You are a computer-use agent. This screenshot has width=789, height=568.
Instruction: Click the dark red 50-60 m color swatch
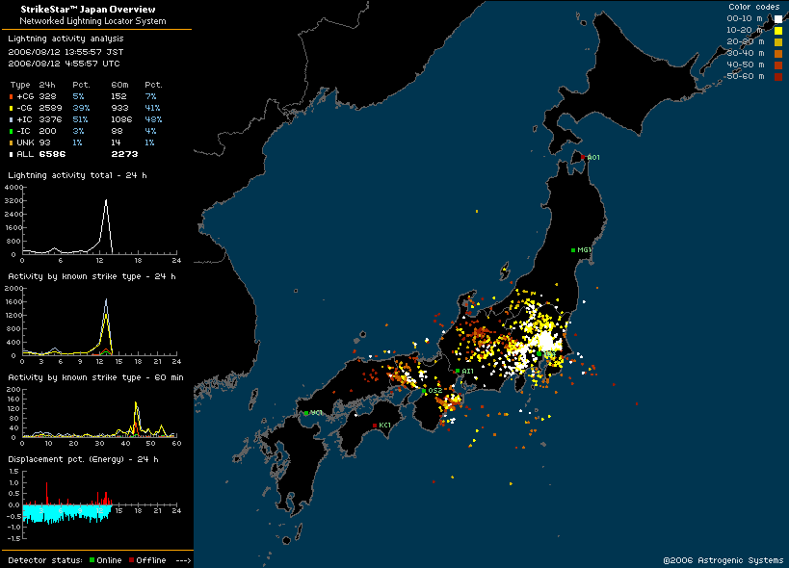point(777,76)
